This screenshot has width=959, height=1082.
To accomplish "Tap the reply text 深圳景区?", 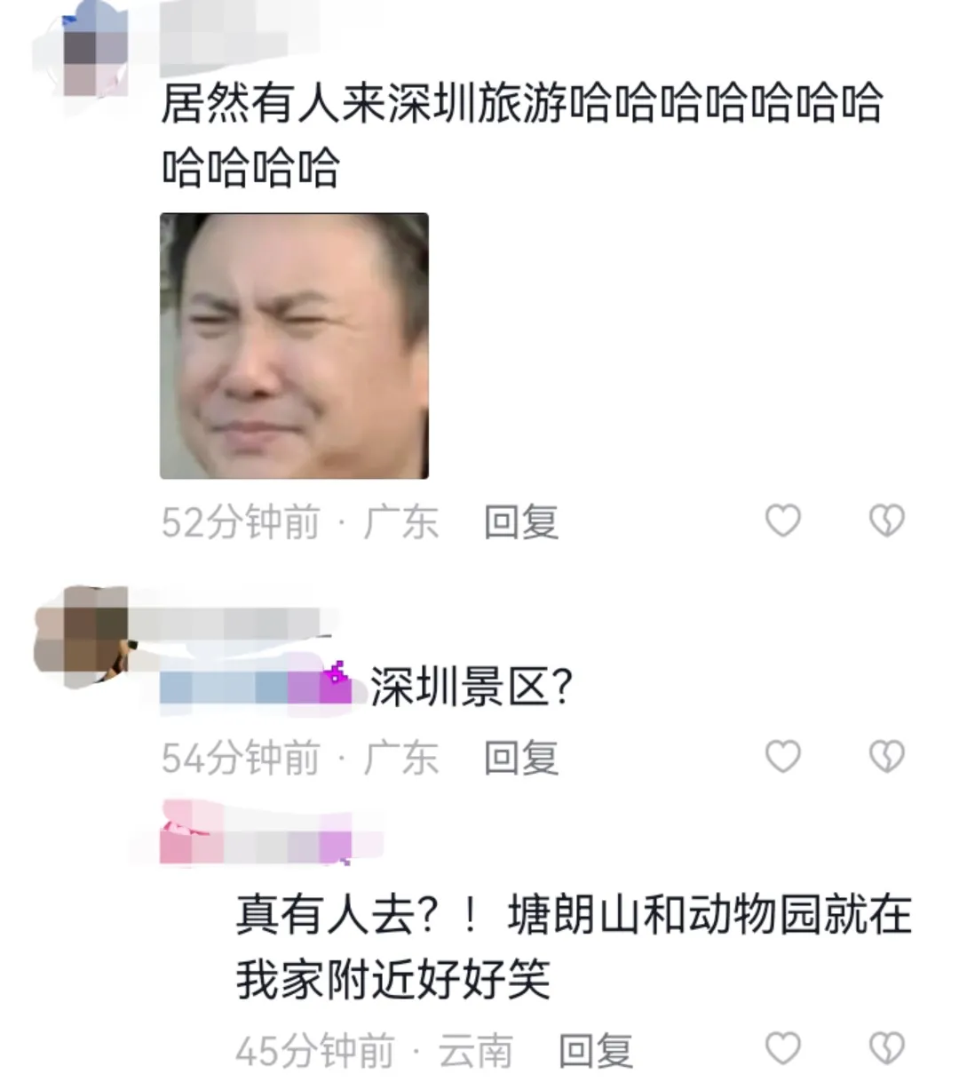I will pos(472,687).
